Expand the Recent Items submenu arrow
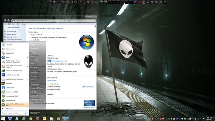Screen dimensions: 215x121 [44, 72]
